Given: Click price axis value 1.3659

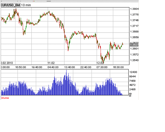Looking at the screenshot, I should 134,37.
